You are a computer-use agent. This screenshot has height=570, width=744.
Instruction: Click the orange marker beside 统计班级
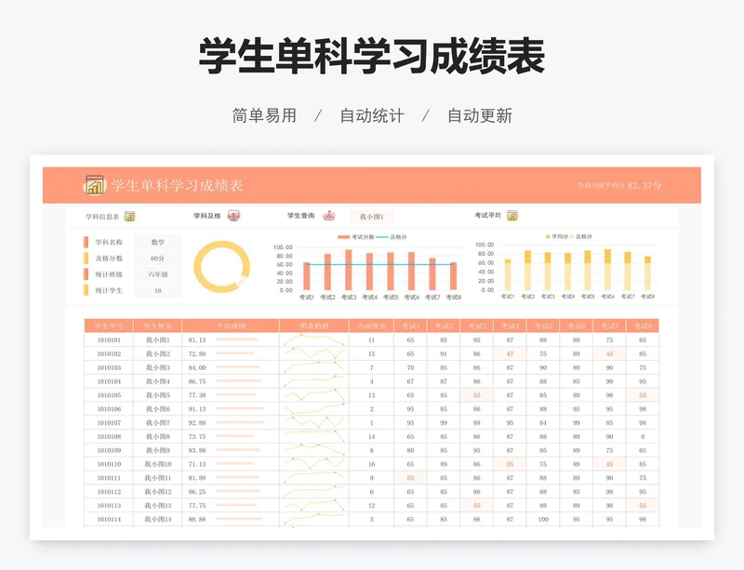tap(86, 274)
